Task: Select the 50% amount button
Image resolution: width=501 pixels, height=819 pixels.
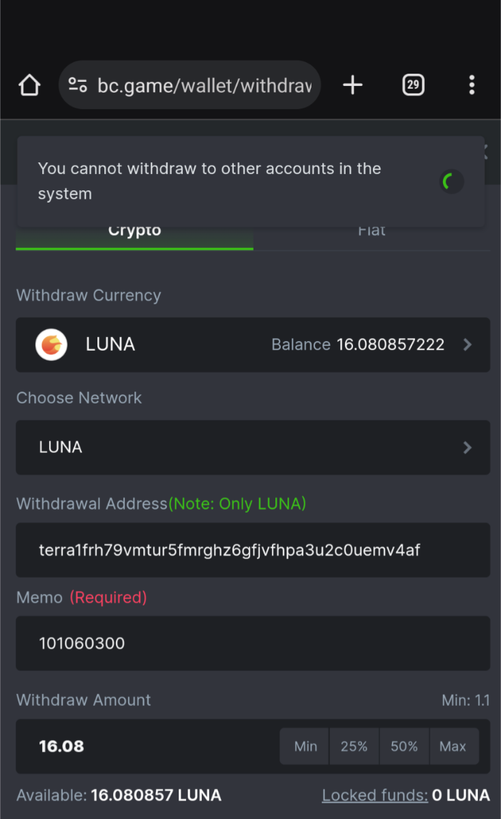Action: coord(404,746)
